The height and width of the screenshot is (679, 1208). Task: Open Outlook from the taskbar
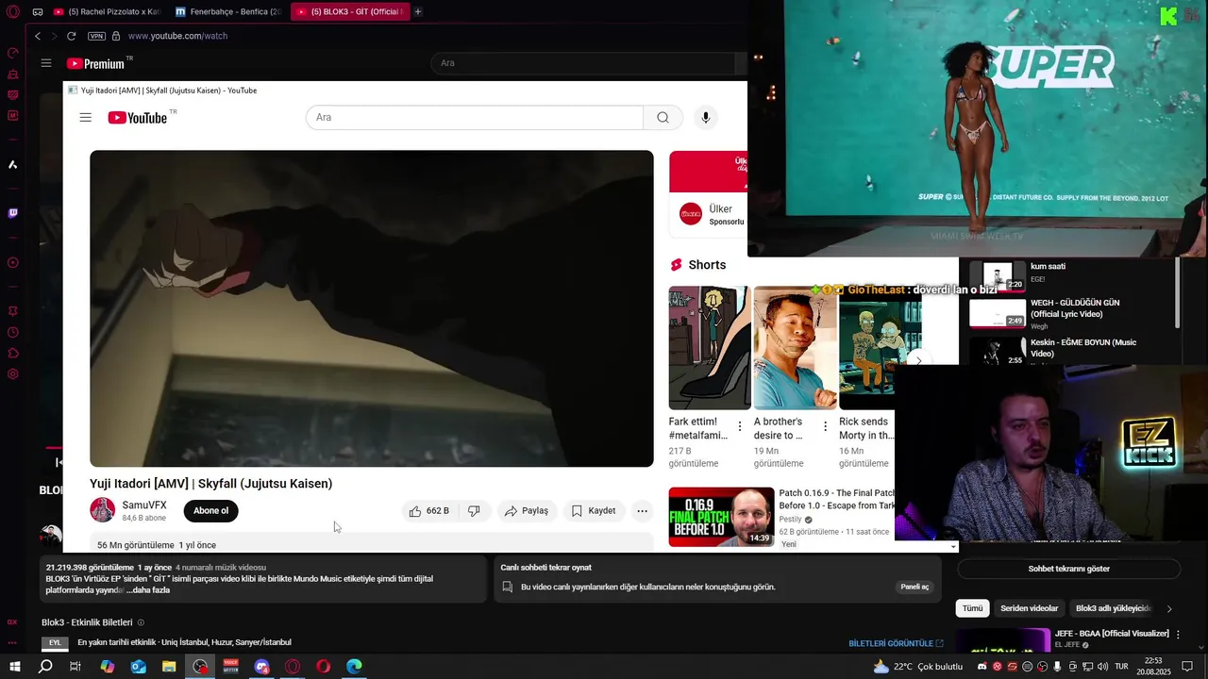(138, 667)
